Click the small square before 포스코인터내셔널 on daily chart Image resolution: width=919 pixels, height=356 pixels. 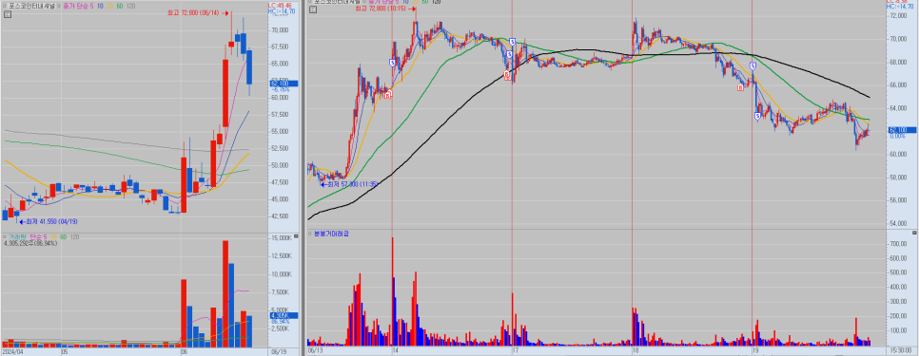pos(5,5)
